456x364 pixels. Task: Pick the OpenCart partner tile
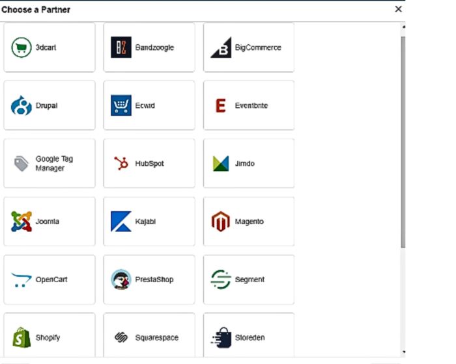coord(50,279)
